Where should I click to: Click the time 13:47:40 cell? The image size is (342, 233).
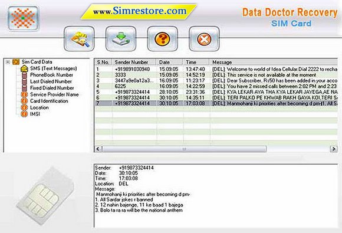[195, 69]
